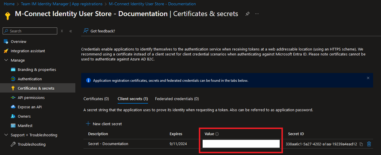Image resolution: width=381 pixels, height=155 pixels.
Task: Click the Manifest icon in sidebar
Action: coord(13,126)
